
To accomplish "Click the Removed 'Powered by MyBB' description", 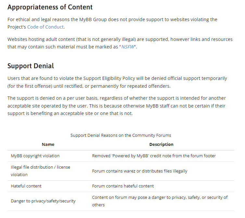I will (x=154, y=156).
